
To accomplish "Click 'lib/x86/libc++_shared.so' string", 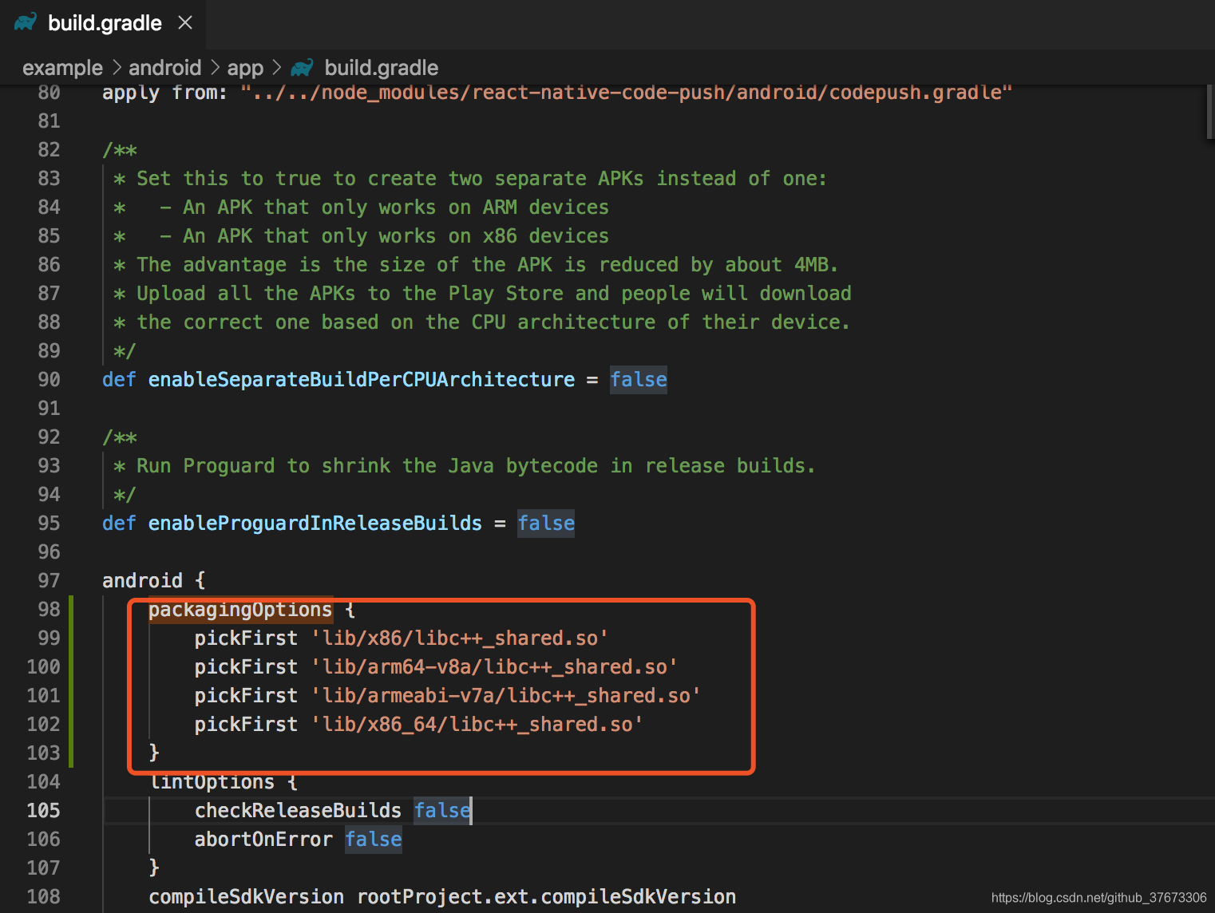I will click(x=460, y=638).
